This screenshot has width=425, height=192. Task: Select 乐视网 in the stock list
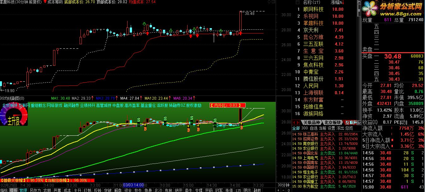point(311,16)
